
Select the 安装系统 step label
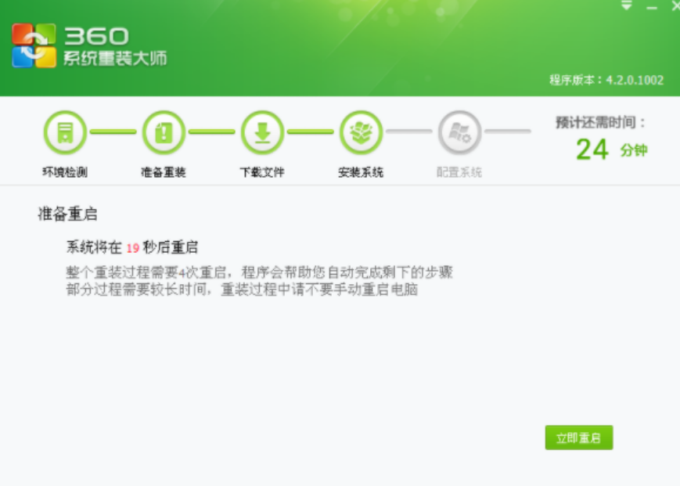tap(361, 172)
